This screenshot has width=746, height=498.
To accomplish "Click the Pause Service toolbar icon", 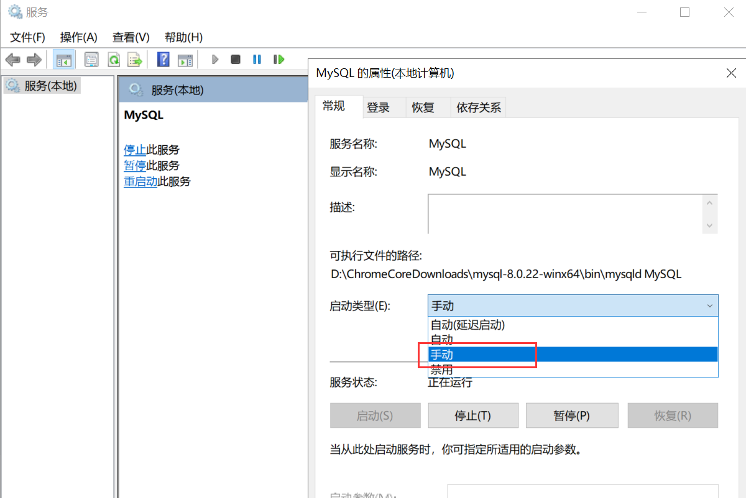I will point(257,60).
